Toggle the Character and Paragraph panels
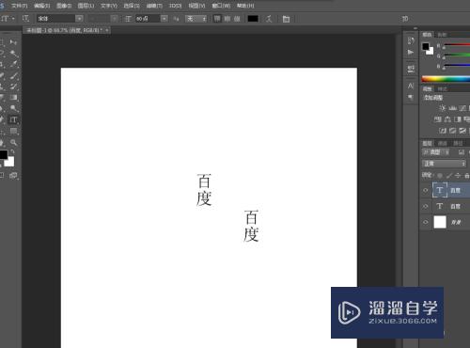 tap(286, 19)
